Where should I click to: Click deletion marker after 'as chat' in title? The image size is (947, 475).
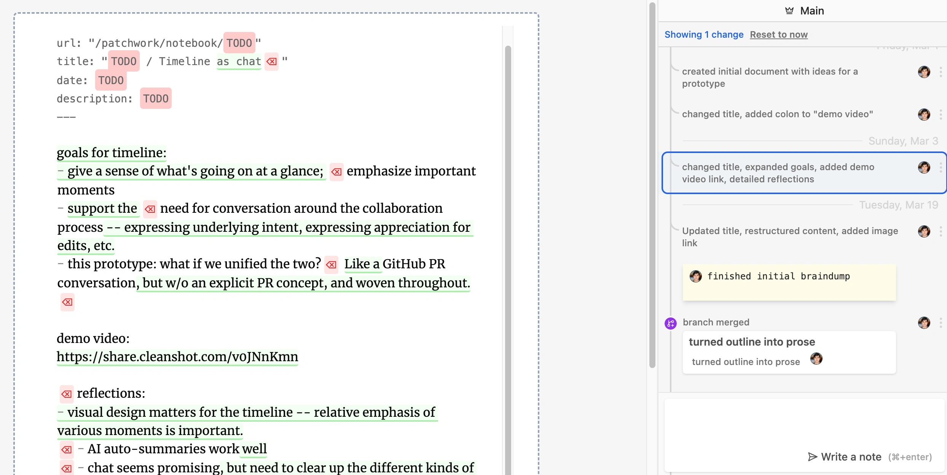pyautogui.click(x=271, y=62)
